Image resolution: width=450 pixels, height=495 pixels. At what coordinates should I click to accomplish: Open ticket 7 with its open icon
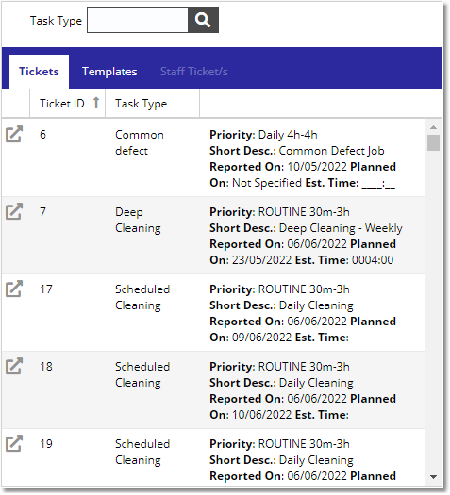click(x=14, y=211)
